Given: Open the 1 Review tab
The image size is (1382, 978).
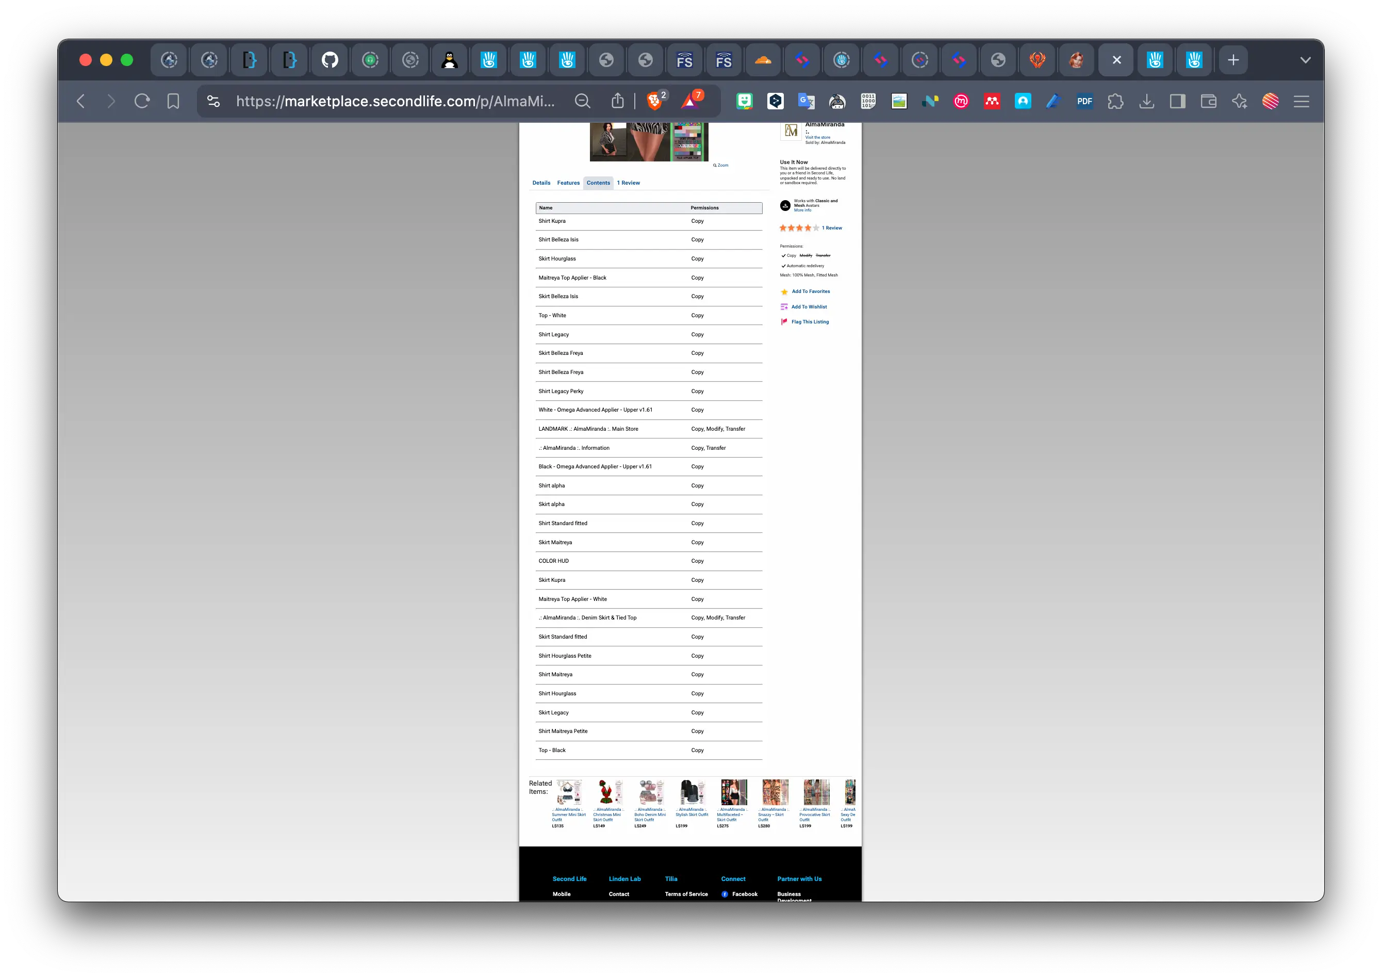Looking at the screenshot, I should coord(629,183).
